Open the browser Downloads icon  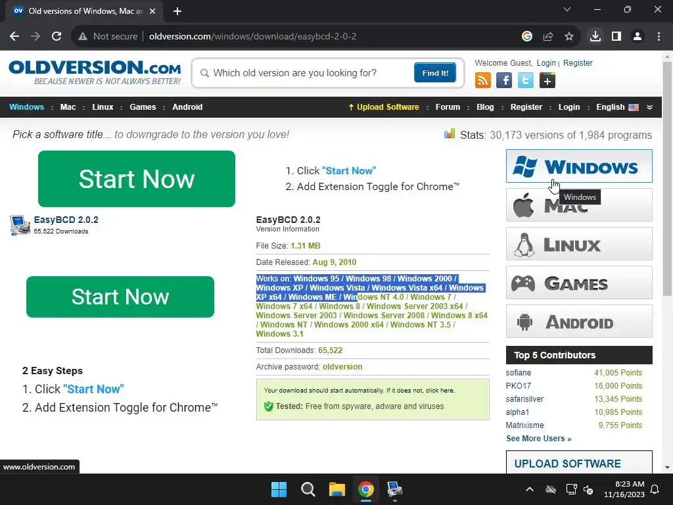595,37
